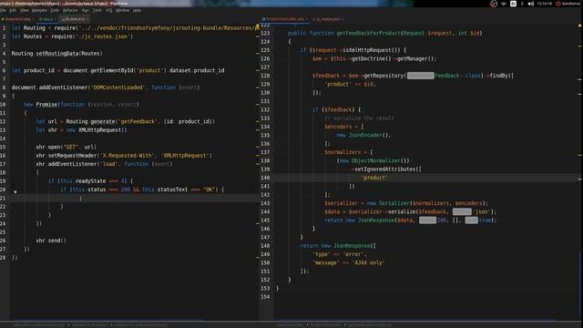
Task: Click 'getElementById' on line 6
Action: [x=111, y=71]
